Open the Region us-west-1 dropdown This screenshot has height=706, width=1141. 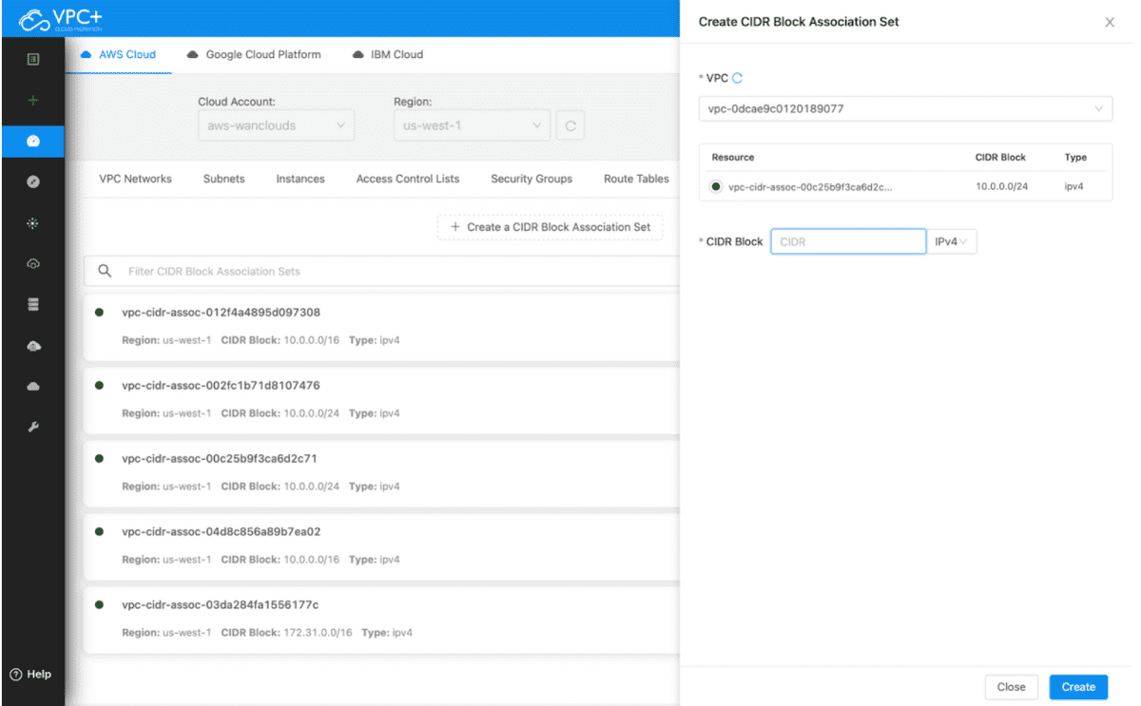pos(472,125)
